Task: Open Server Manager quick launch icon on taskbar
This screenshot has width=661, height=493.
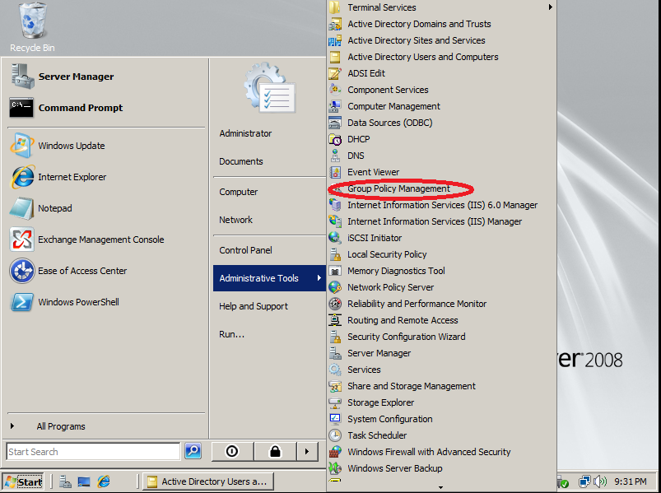Action: [x=65, y=481]
